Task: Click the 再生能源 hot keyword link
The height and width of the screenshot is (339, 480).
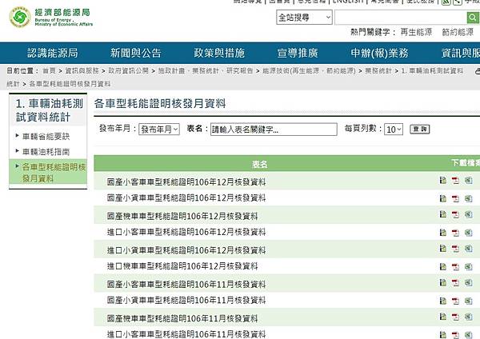Action: [x=416, y=32]
